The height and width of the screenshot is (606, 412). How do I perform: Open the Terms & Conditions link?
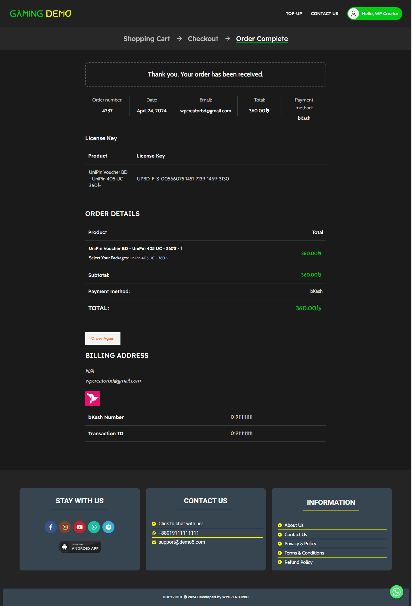click(x=304, y=553)
